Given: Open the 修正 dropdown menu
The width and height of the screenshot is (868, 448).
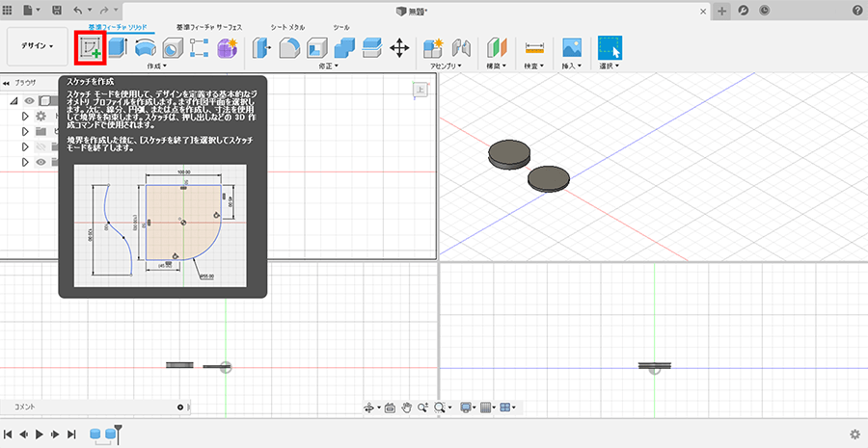Looking at the screenshot, I should click(328, 66).
